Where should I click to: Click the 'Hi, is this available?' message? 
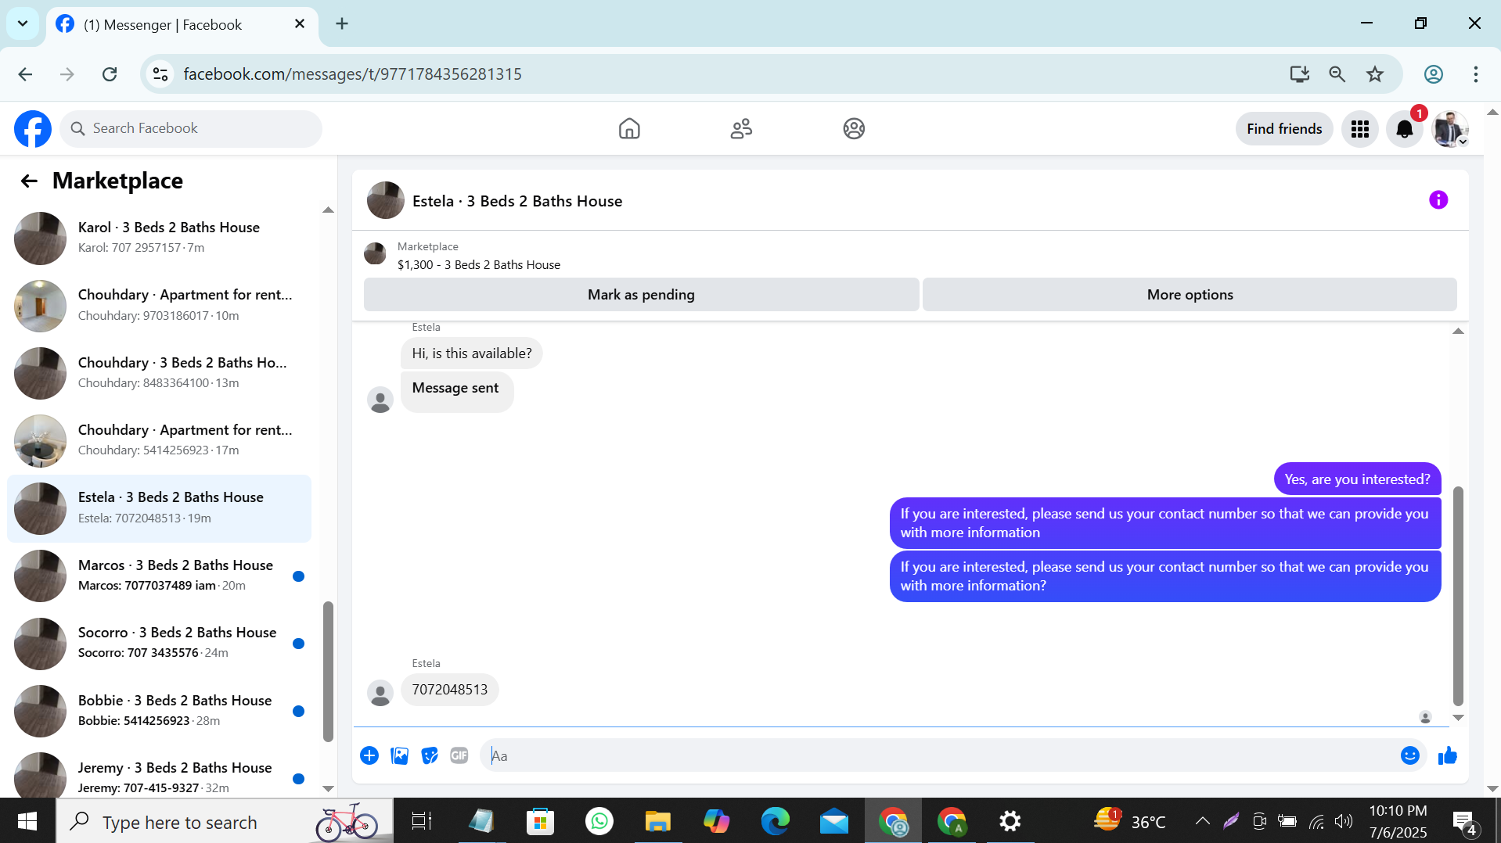pyautogui.click(x=472, y=353)
